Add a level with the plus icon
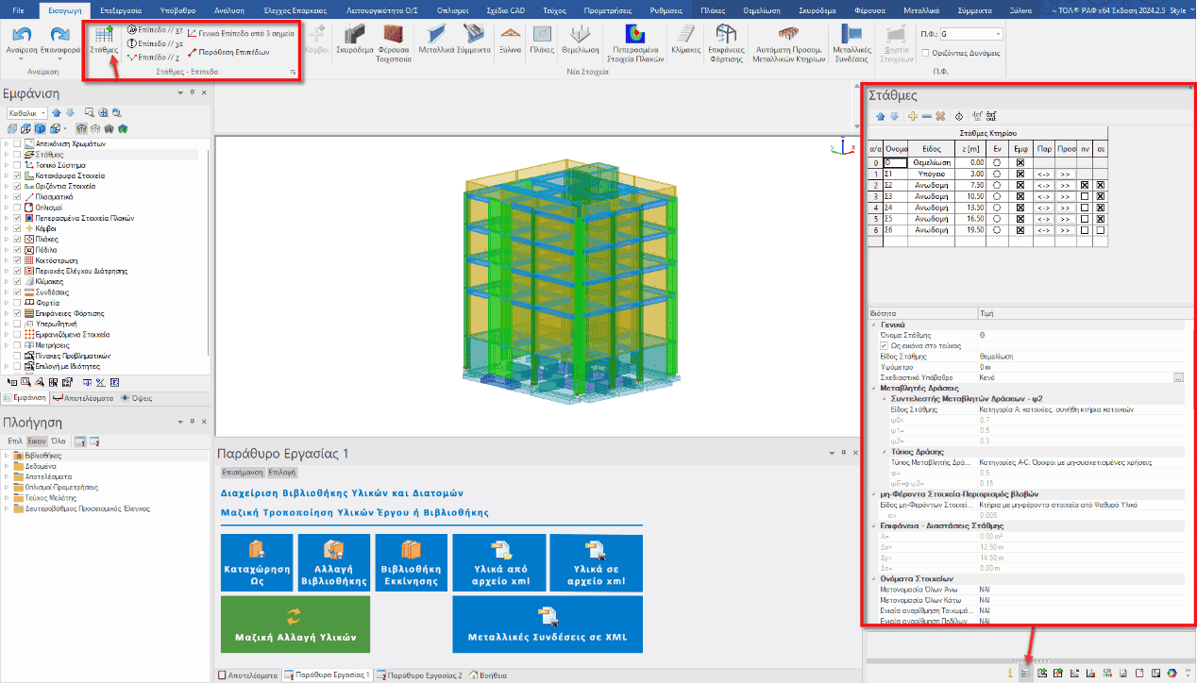Viewport: 1197px width, 683px height. [912, 116]
